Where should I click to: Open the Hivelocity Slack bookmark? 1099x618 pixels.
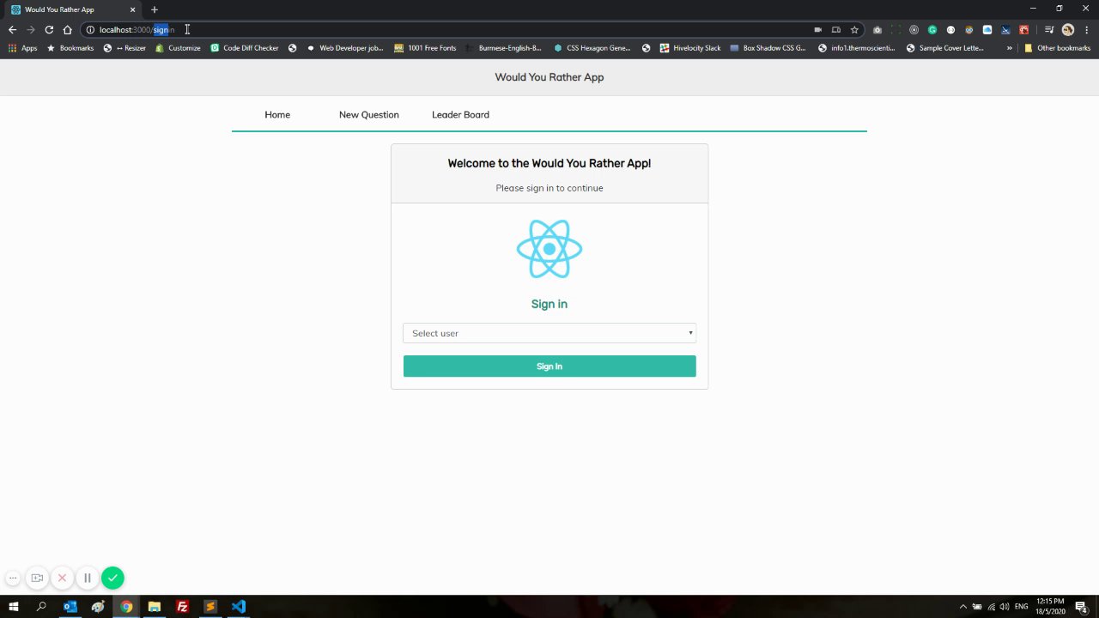tap(690, 48)
